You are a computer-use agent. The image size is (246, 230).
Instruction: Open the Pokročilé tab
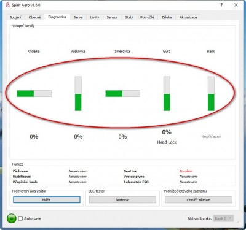[147, 17]
